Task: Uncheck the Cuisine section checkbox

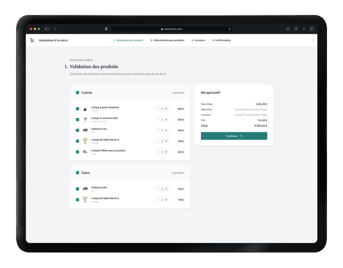Action: coord(77,92)
